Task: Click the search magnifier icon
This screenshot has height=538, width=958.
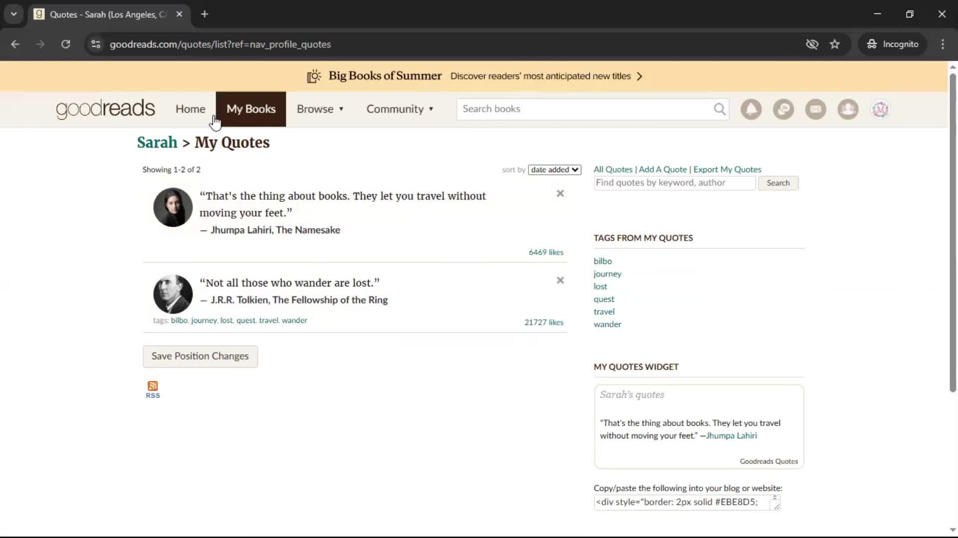Action: click(x=719, y=109)
